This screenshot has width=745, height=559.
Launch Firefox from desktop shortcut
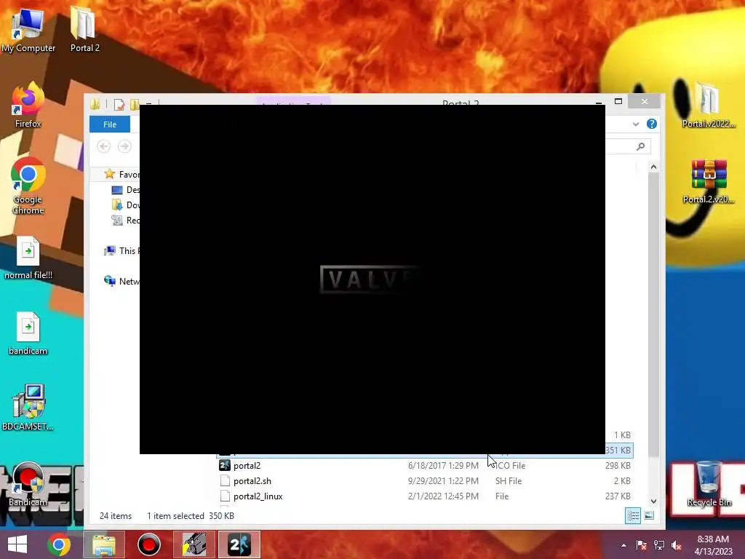coord(28,106)
